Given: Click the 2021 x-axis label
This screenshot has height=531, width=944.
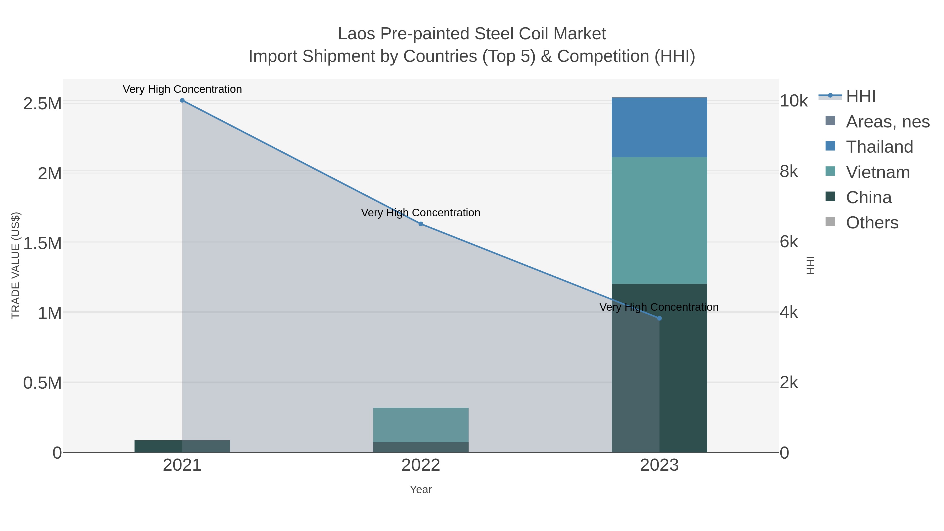Looking at the screenshot, I should point(182,465).
